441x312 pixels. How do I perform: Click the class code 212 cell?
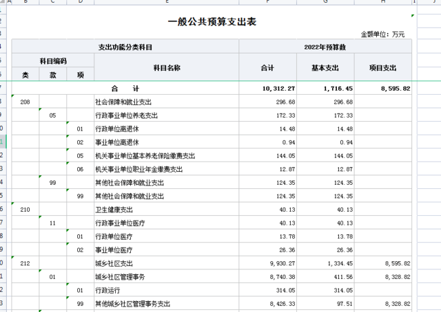point(25,263)
